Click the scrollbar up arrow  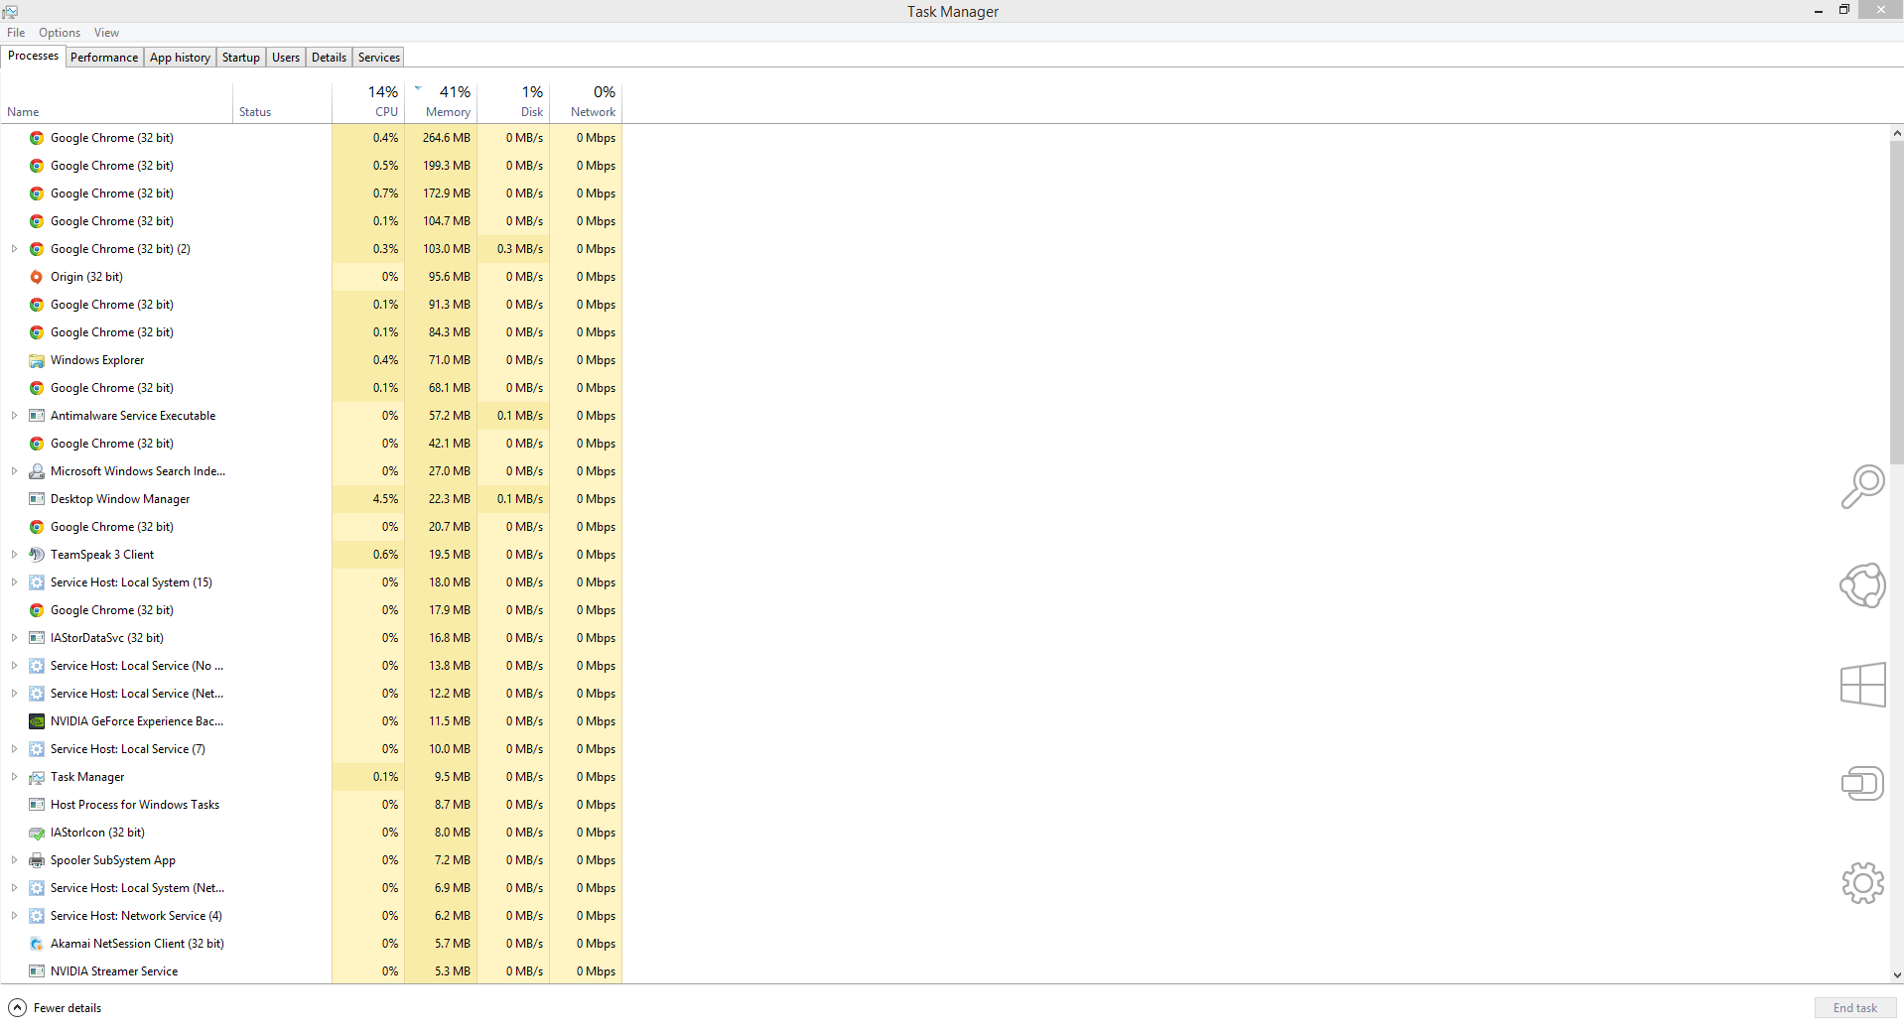1897,133
